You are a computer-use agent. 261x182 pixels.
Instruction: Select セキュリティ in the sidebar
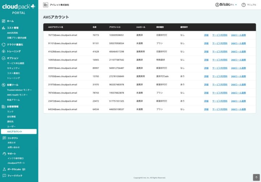pos(13,68)
